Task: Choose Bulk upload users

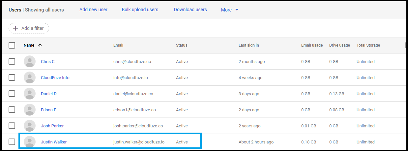Action: click(140, 10)
